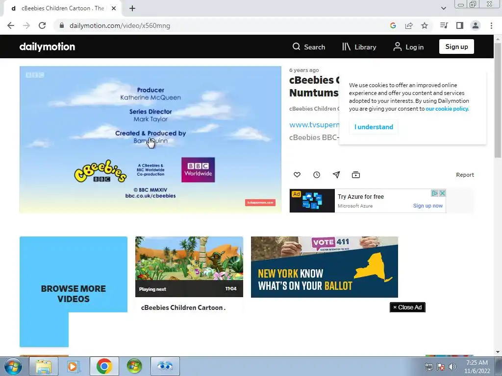The image size is (502, 376).
Task: Click the green Windows taskbar icon
Action: coord(134,366)
